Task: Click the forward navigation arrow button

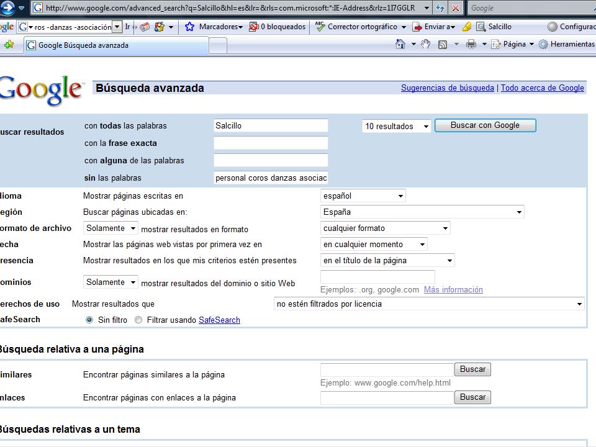Action: tap(7, 7)
